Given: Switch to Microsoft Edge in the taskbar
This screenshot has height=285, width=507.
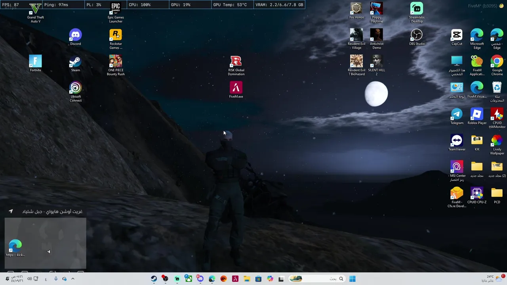Looking at the screenshot, I should click(212, 279).
